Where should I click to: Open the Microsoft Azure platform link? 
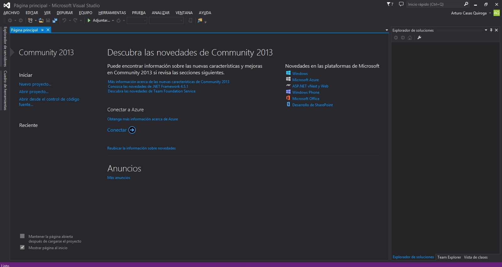[305, 80]
